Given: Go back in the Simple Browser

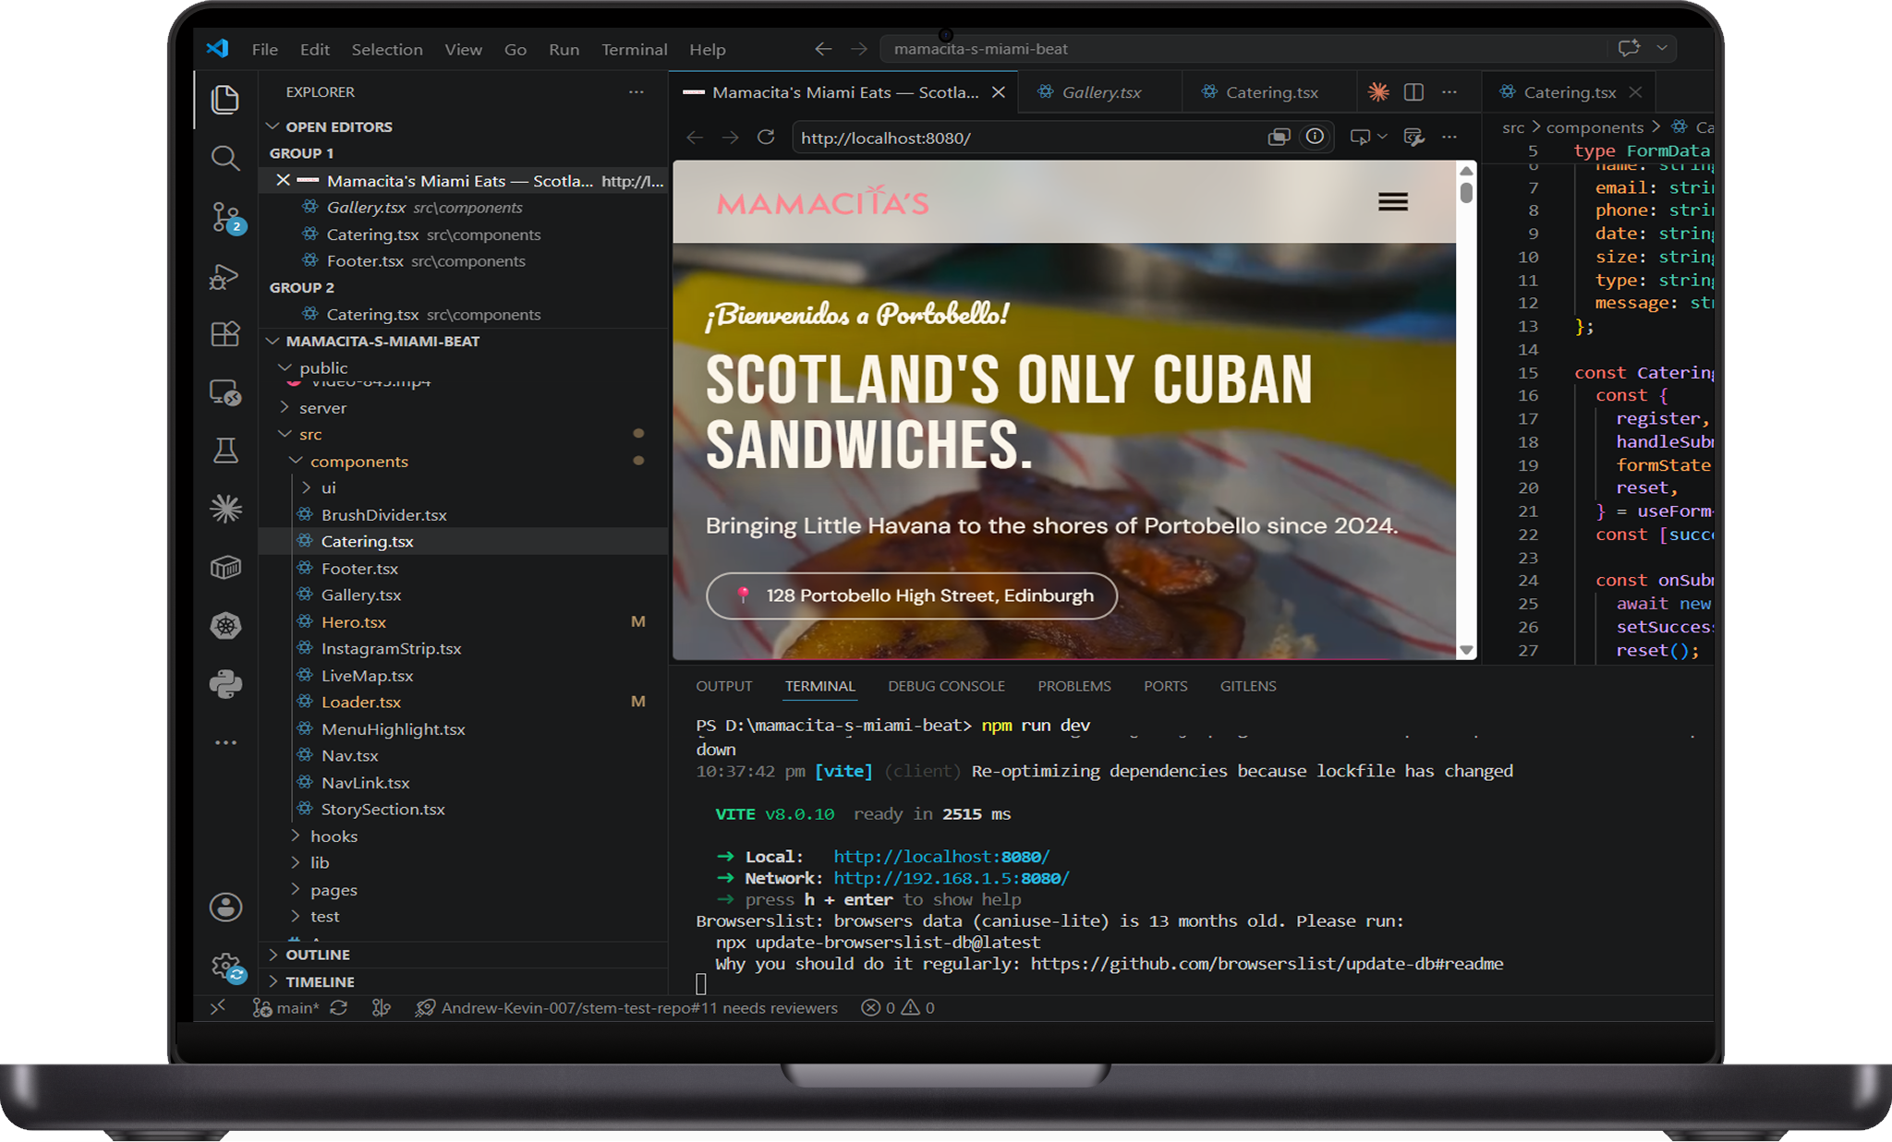Looking at the screenshot, I should click(x=695, y=138).
